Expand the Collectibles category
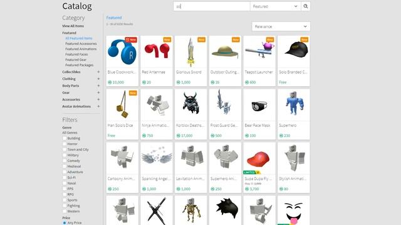 [x=98, y=72]
